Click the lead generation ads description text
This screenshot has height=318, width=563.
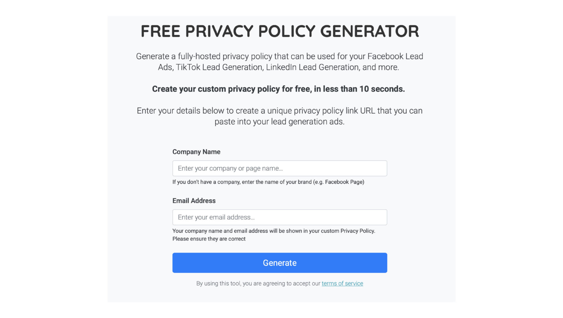pos(279,116)
